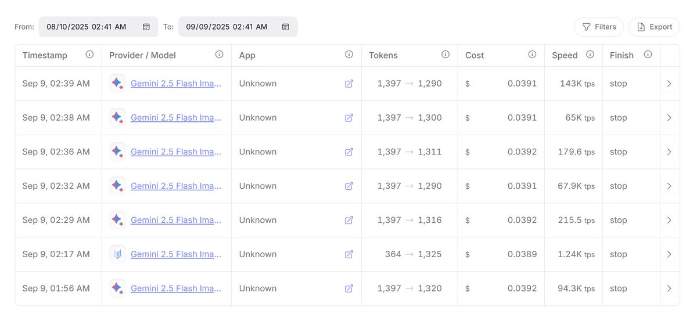
Task: Open calendar picker in From date field
Action: (146, 27)
